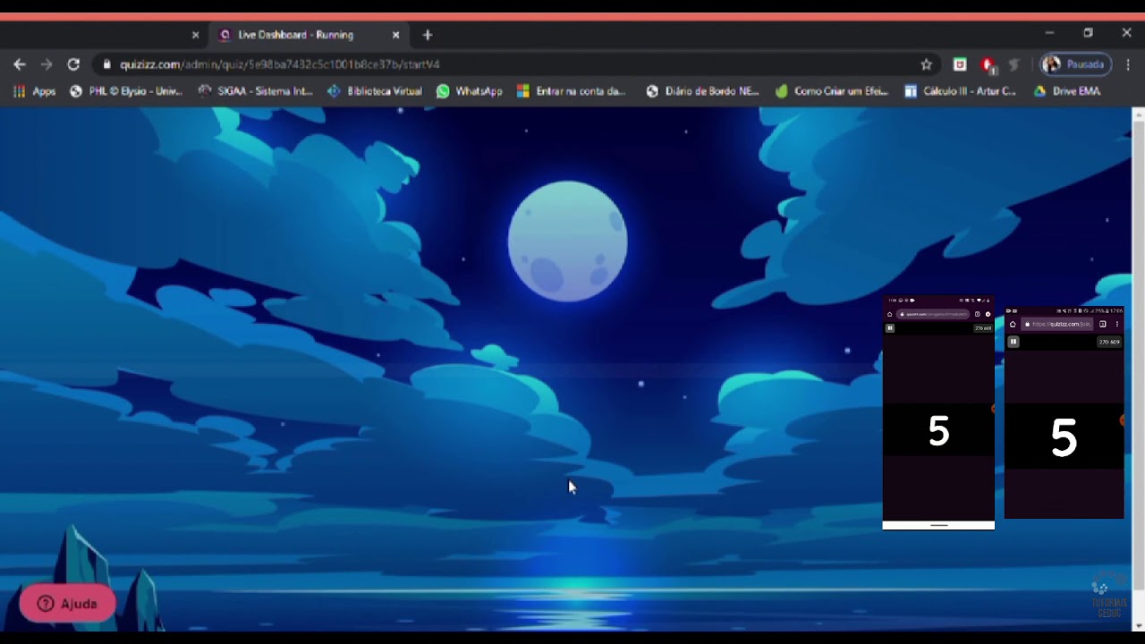1145x644 pixels.
Task: Click the Ajuda help button
Action: pyautogui.click(x=67, y=604)
